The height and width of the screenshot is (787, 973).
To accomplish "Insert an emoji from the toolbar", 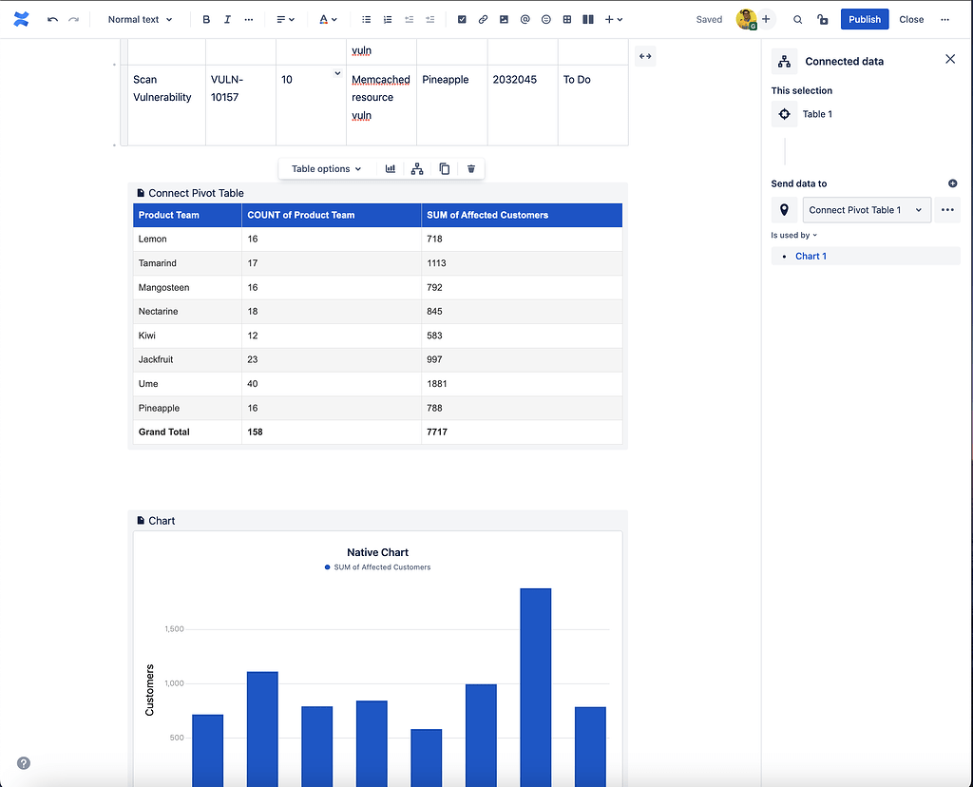I will tap(545, 19).
